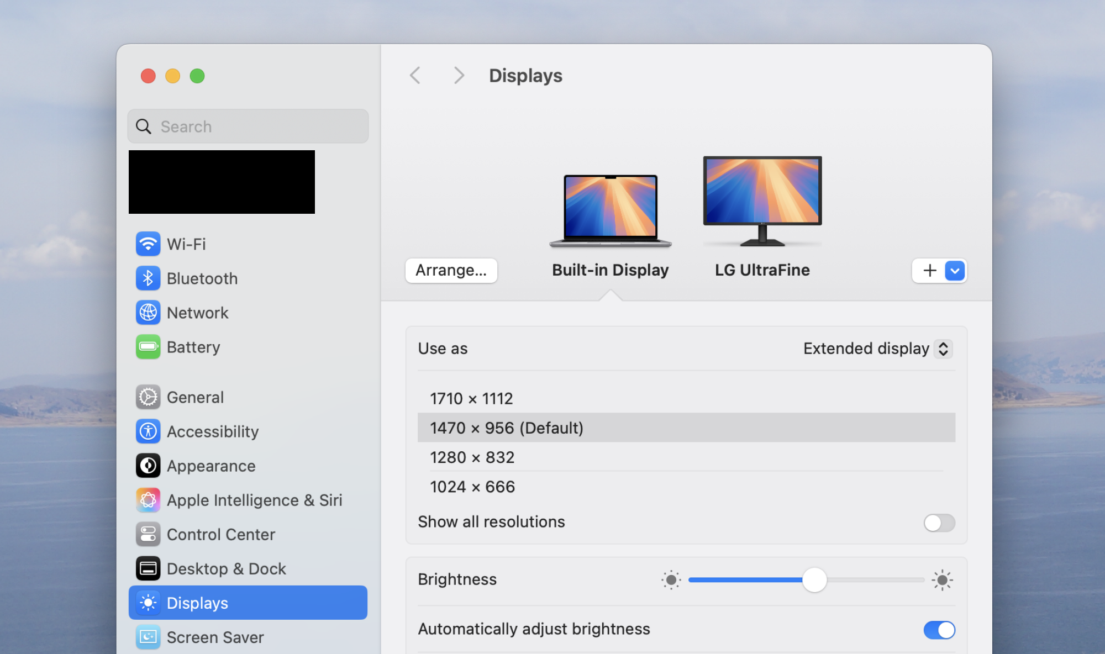The height and width of the screenshot is (654, 1105).
Task: Zoom the window with green button
Action: pyautogui.click(x=197, y=76)
